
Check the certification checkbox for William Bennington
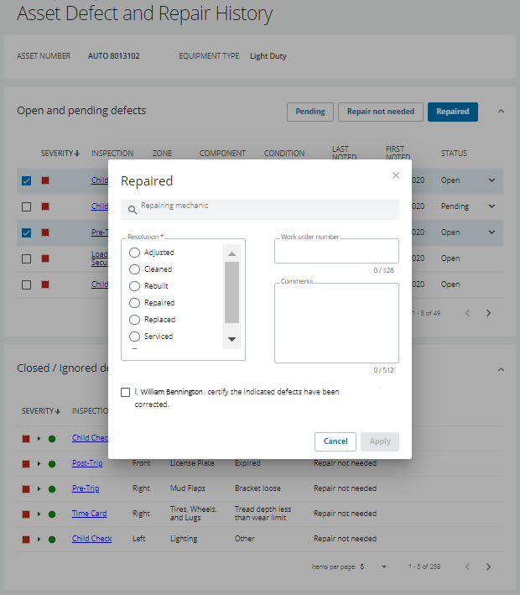pos(125,392)
